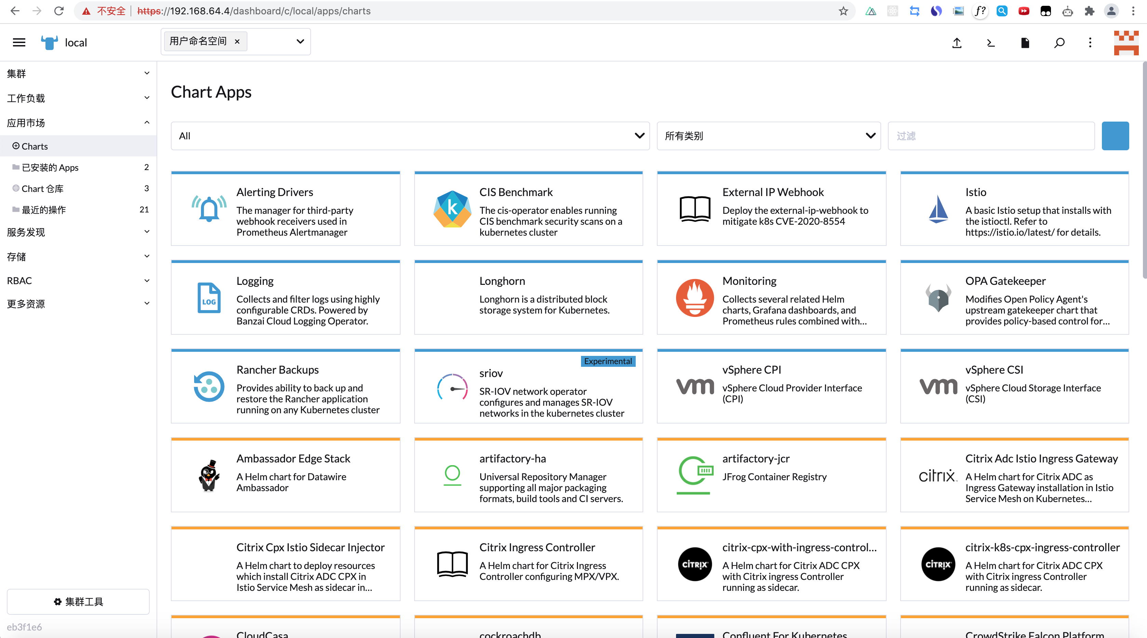1147x638 pixels.
Task: Open the Alerting Drivers bell icon
Action: point(209,209)
